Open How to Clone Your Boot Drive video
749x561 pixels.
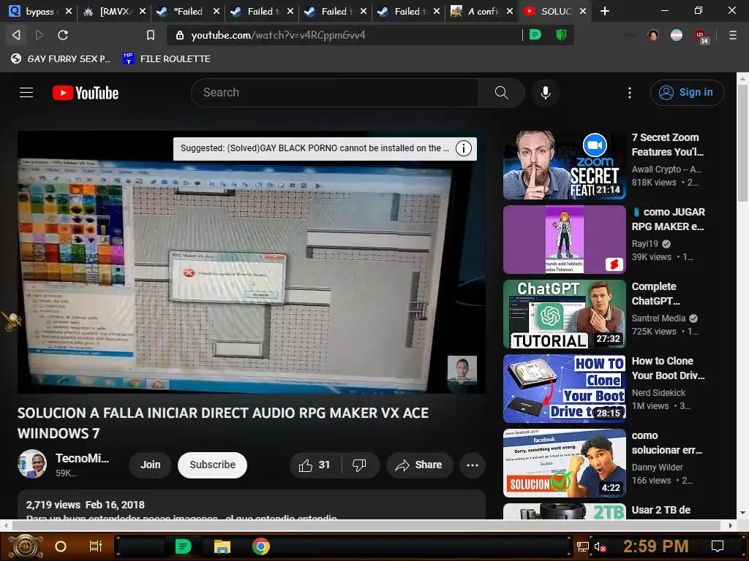(x=564, y=389)
